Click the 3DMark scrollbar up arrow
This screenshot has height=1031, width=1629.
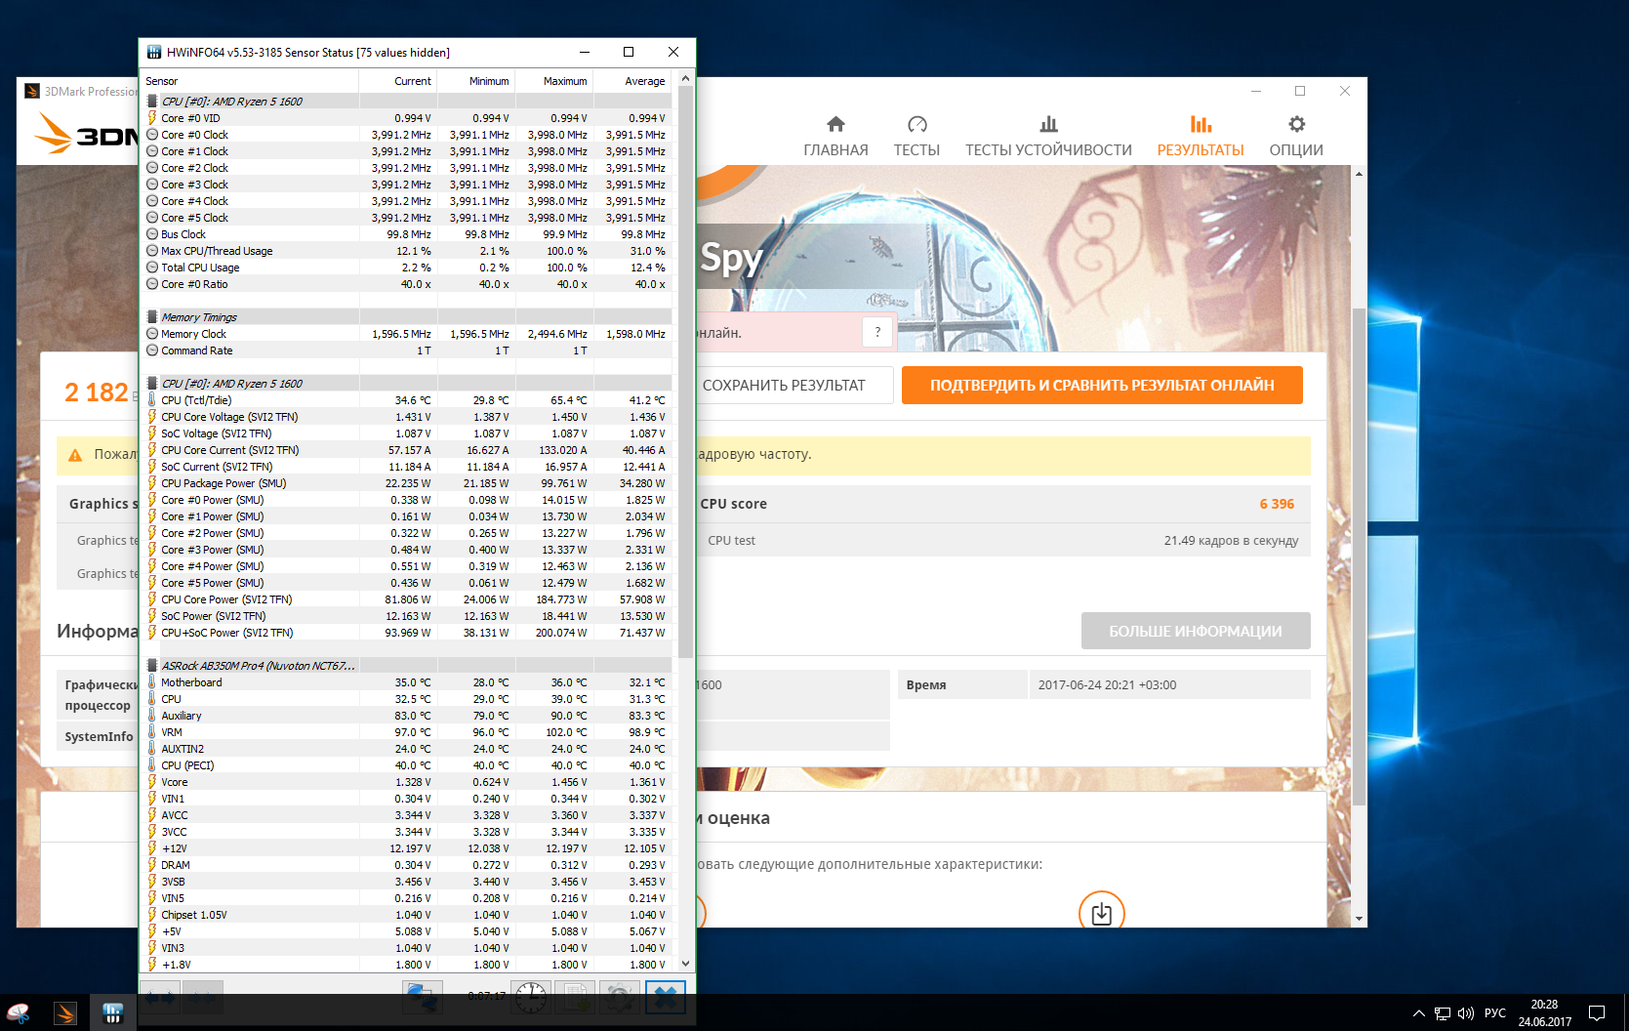1359,174
